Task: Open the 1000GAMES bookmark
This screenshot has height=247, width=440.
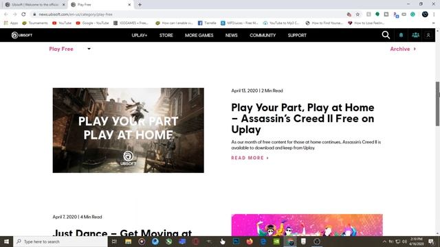Action: (131, 23)
